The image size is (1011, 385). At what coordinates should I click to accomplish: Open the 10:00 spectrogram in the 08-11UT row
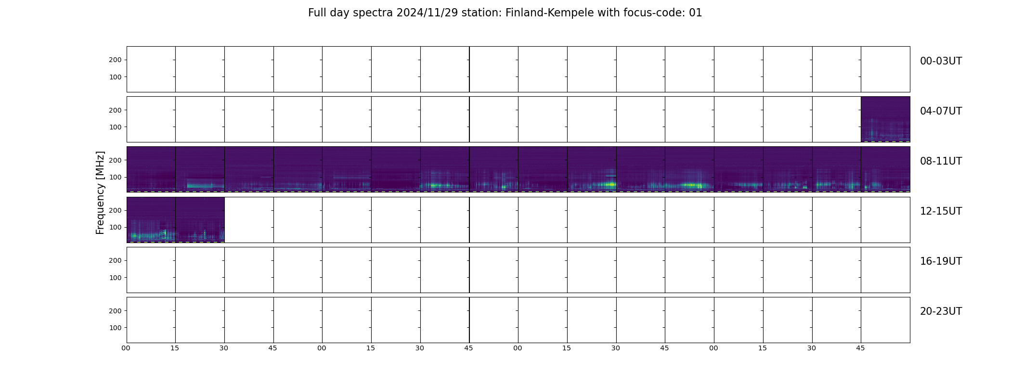tap(543, 169)
